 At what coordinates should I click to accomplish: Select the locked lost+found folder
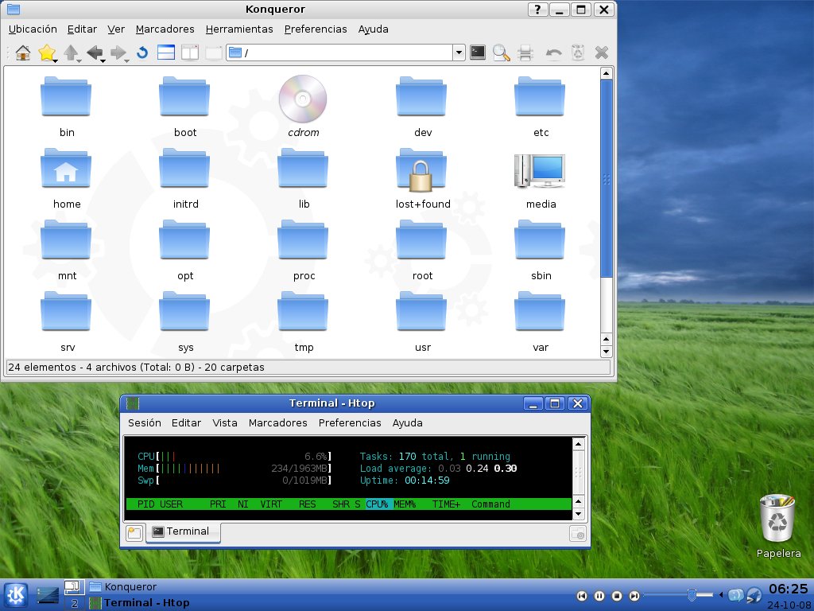421,170
